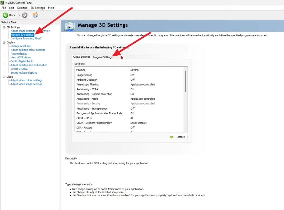Image resolution: width=284 pixels, height=210 pixels.
Task: Click the NVIDIA Control Panel title icon
Action: (2, 3)
